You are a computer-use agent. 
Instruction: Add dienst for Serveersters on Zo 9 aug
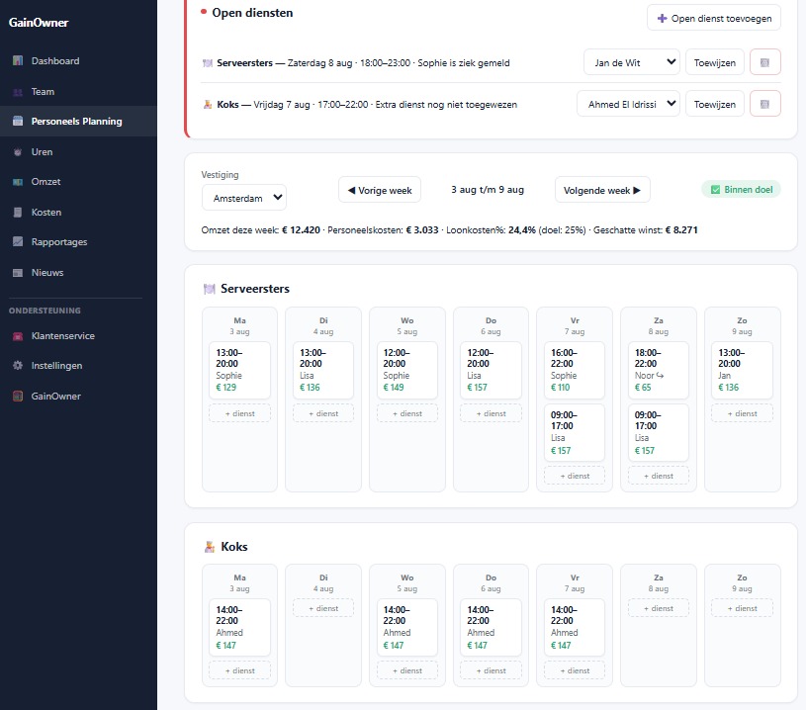click(743, 413)
